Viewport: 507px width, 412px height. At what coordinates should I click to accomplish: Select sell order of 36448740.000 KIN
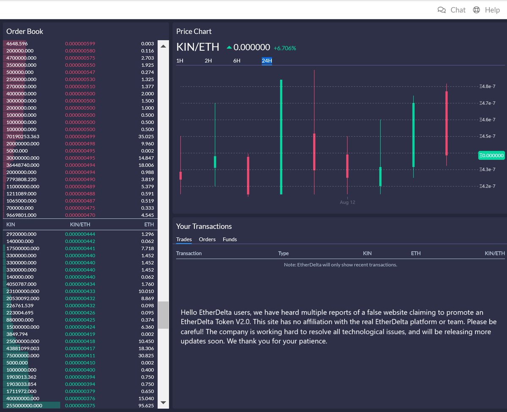pyautogui.click(x=80, y=165)
